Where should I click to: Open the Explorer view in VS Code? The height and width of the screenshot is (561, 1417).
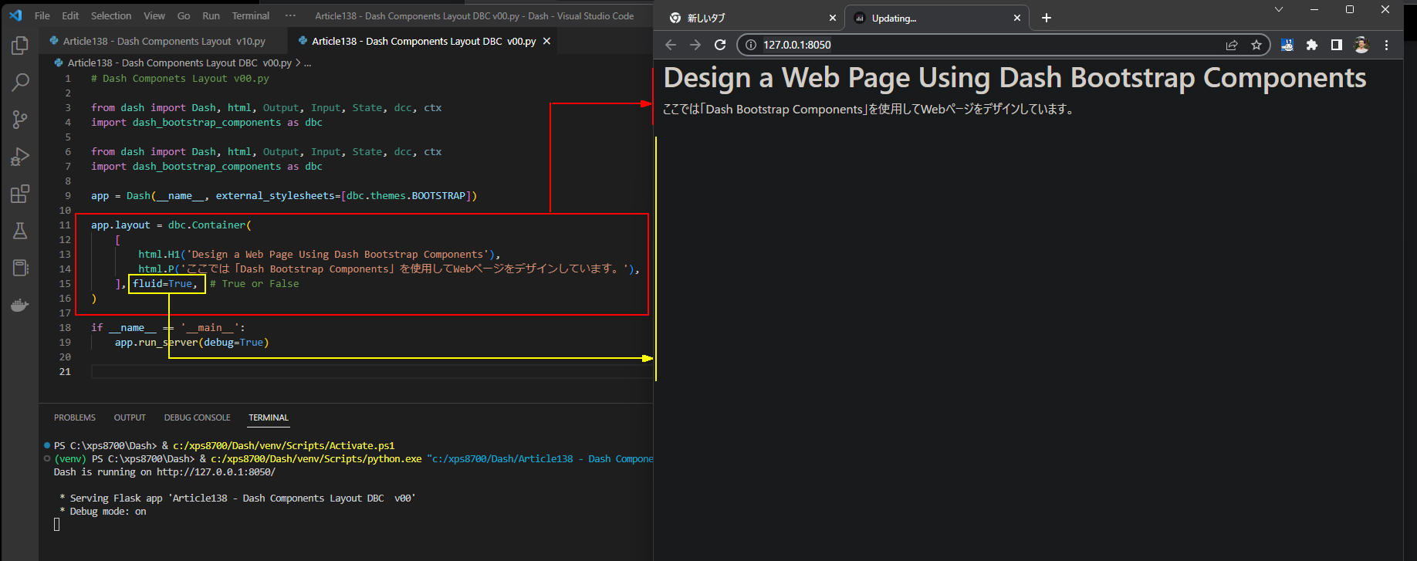[x=20, y=46]
